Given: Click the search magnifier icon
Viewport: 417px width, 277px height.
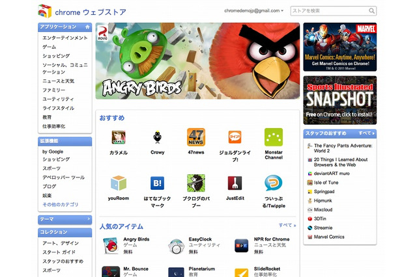Looking at the screenshot, I should pos(372,11).
